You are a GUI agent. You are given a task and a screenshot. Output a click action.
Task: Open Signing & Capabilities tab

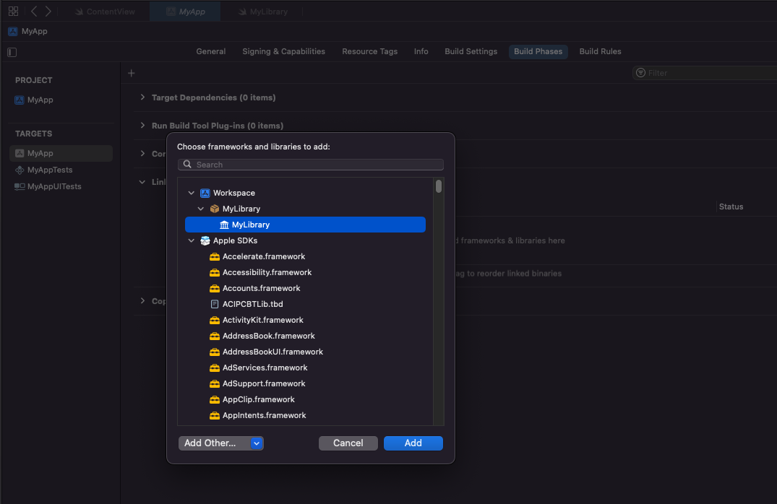[283, 51]
